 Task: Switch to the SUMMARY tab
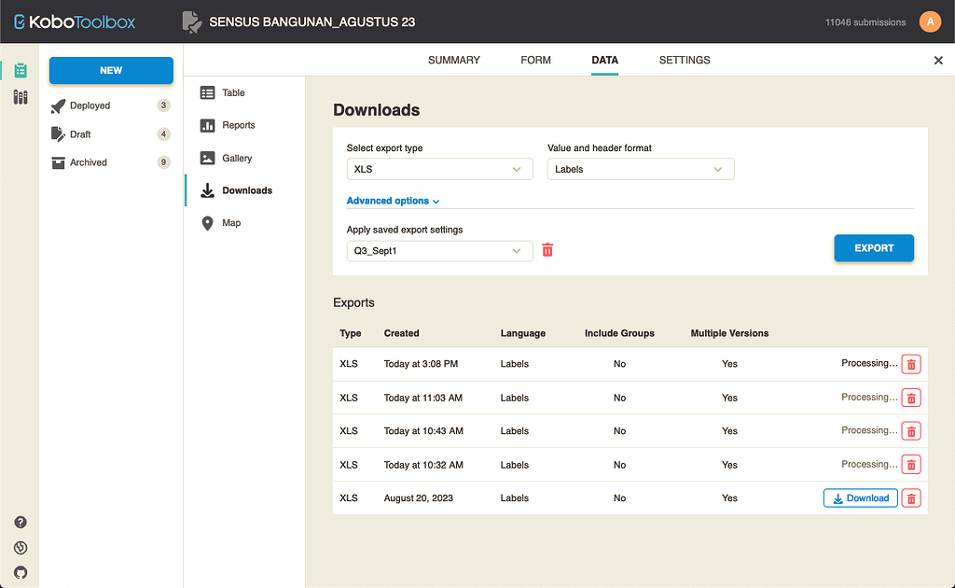click(453, 60)
